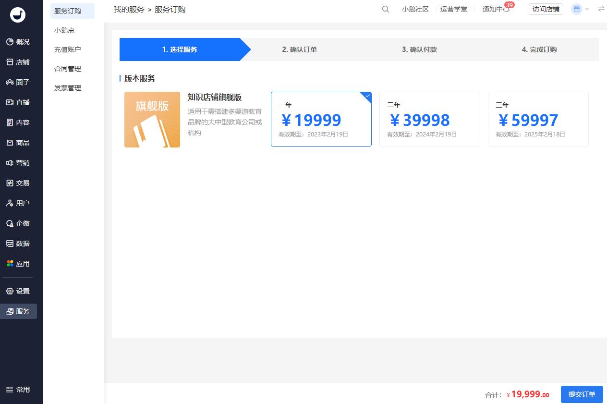Click the 旗舰版 product thumbnail
Viewport: 607px width, 404px height.
coord(152,120)
